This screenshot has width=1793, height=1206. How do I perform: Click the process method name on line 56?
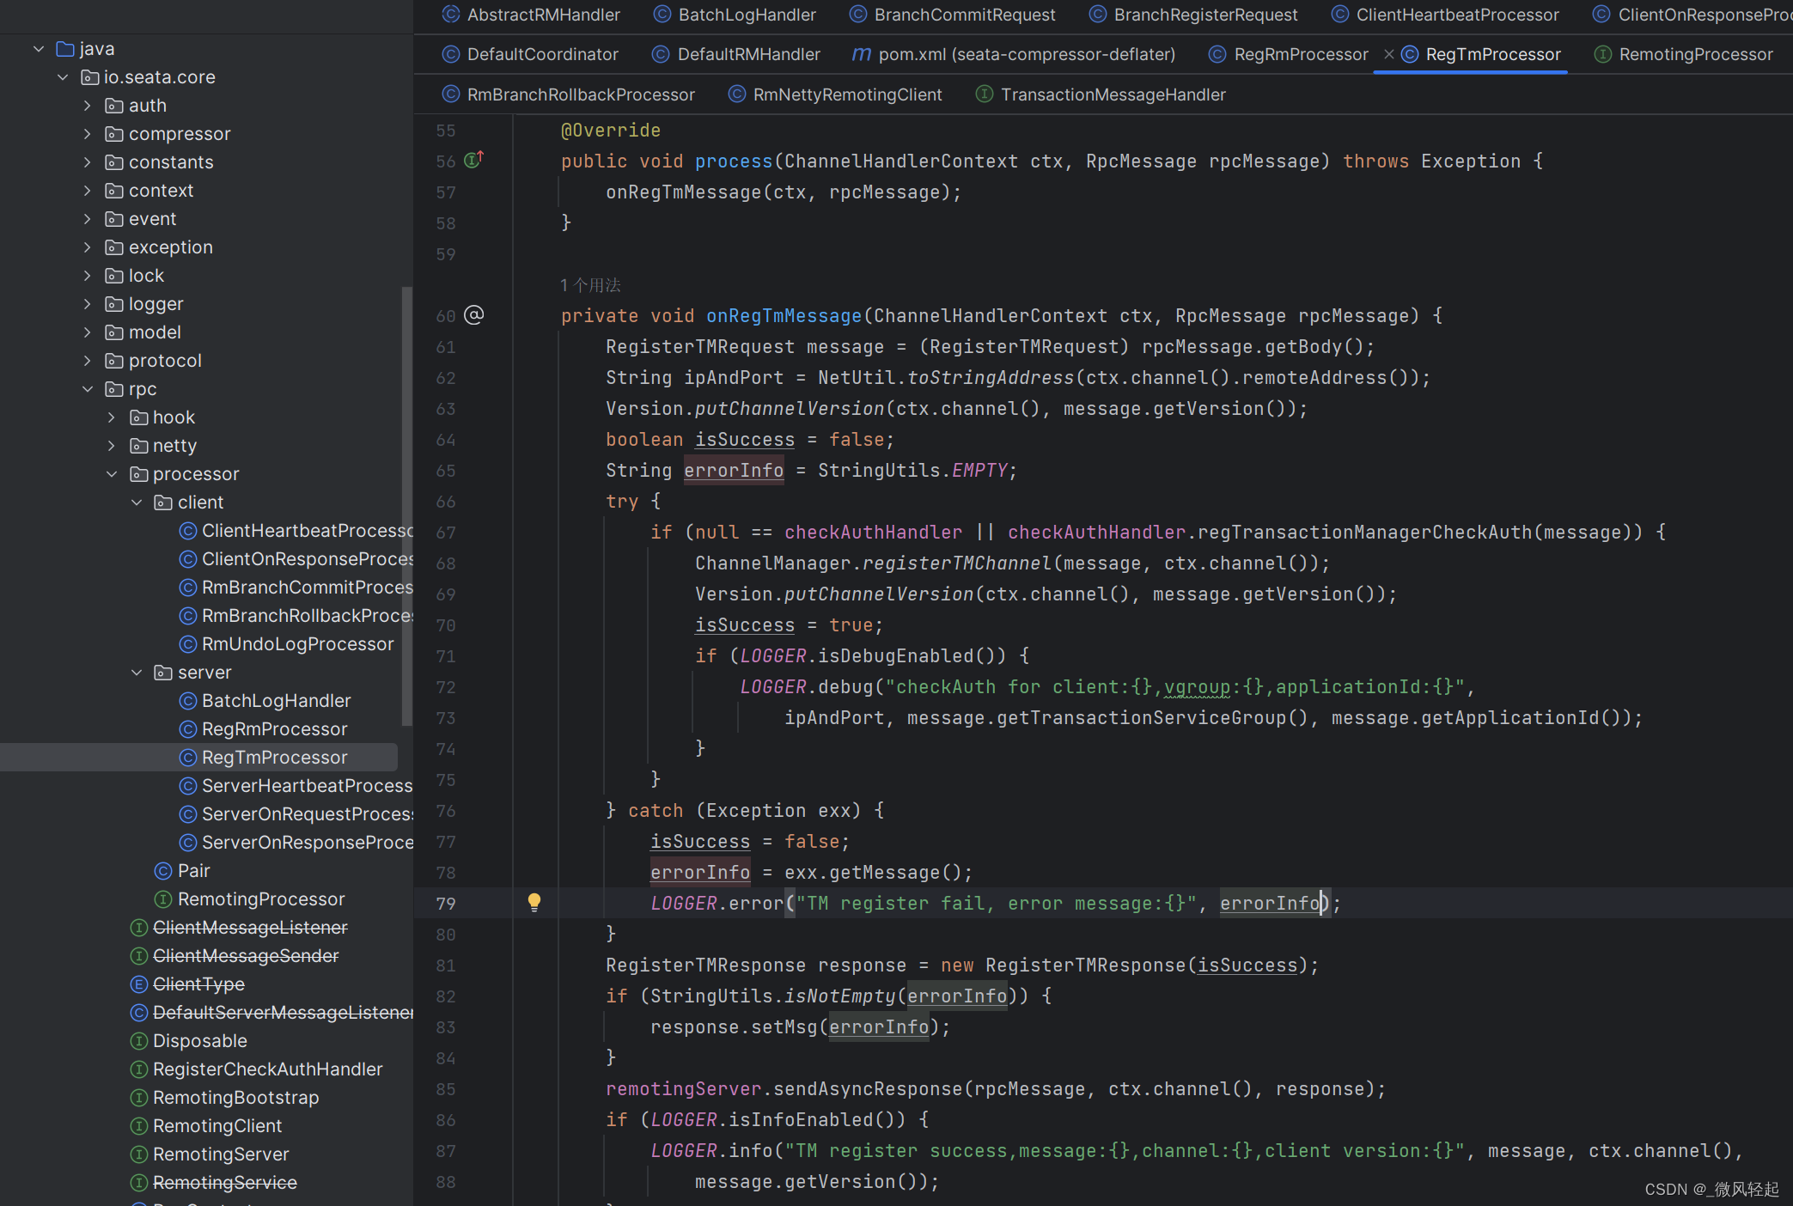tap(734, 161)
